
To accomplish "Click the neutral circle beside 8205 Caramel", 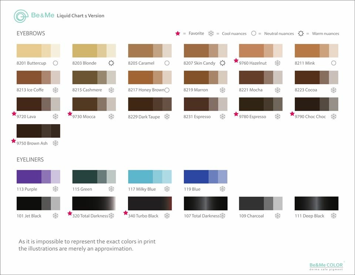I will 167,63.
